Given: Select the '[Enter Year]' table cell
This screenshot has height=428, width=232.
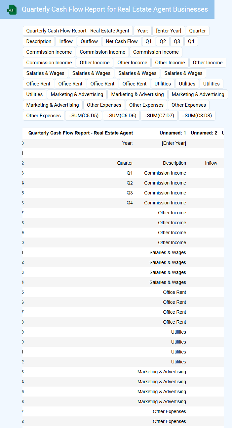Looking at the screenshot, I should [174, 143].
